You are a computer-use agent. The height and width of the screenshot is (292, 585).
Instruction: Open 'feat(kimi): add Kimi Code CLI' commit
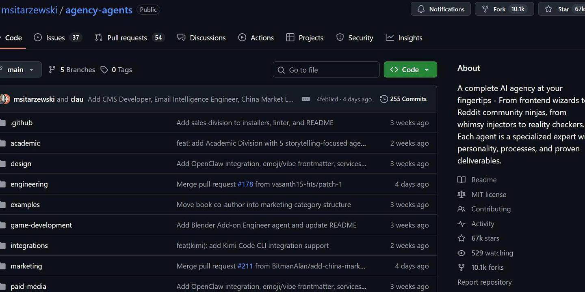tap(253, 245)
